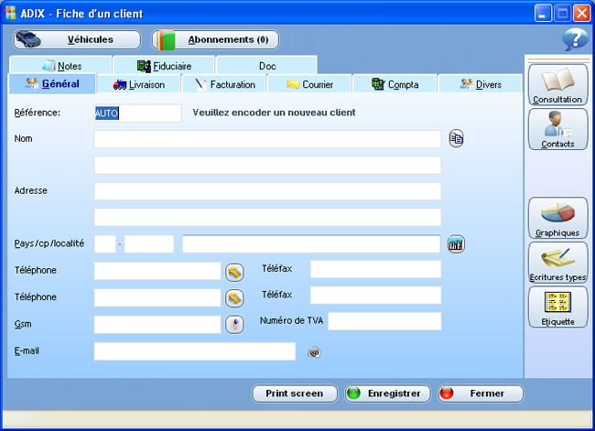The height and width of the screenshot is (431, 595).
Task: Click the e-mail send icon
Action: (313, 351)
